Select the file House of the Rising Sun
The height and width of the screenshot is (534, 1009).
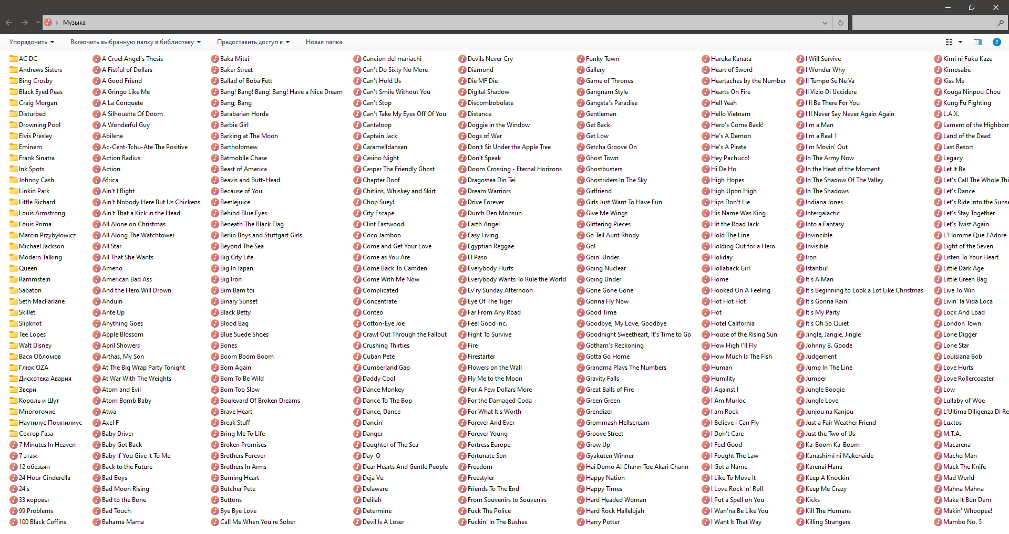[739, 334]
